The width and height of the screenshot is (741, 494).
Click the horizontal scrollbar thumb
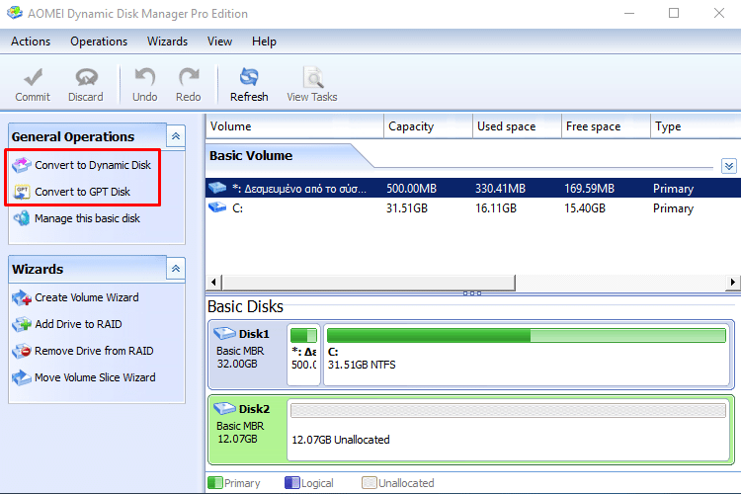click(x=369, y=283)
